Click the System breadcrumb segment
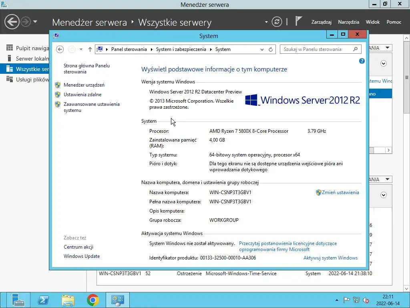Screen dimensions: 410x308 (x=223, y=49)
